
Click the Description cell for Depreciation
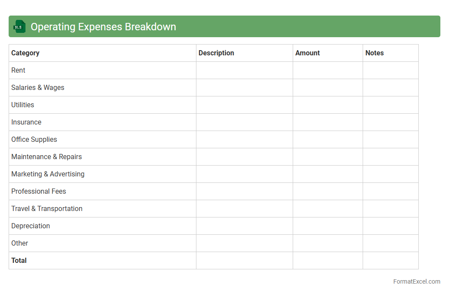pyautogui.click(x=244, y=226)
